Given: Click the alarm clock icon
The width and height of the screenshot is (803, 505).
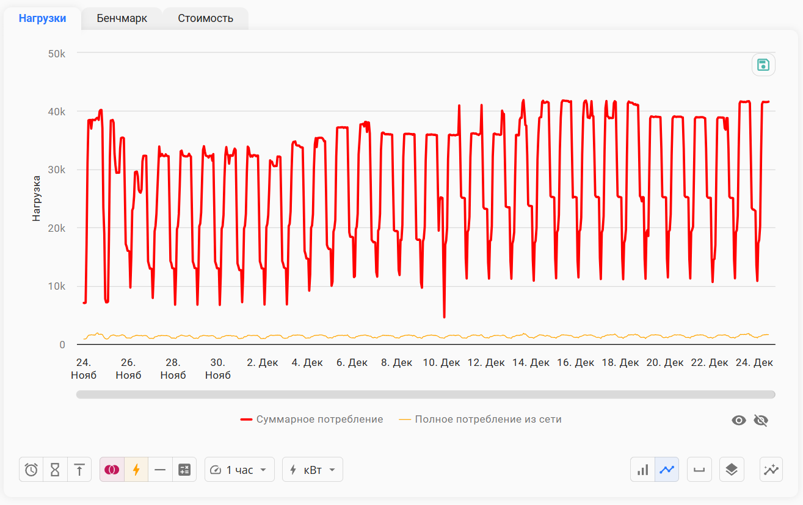Looking at the screenshot, I should 31,470.
